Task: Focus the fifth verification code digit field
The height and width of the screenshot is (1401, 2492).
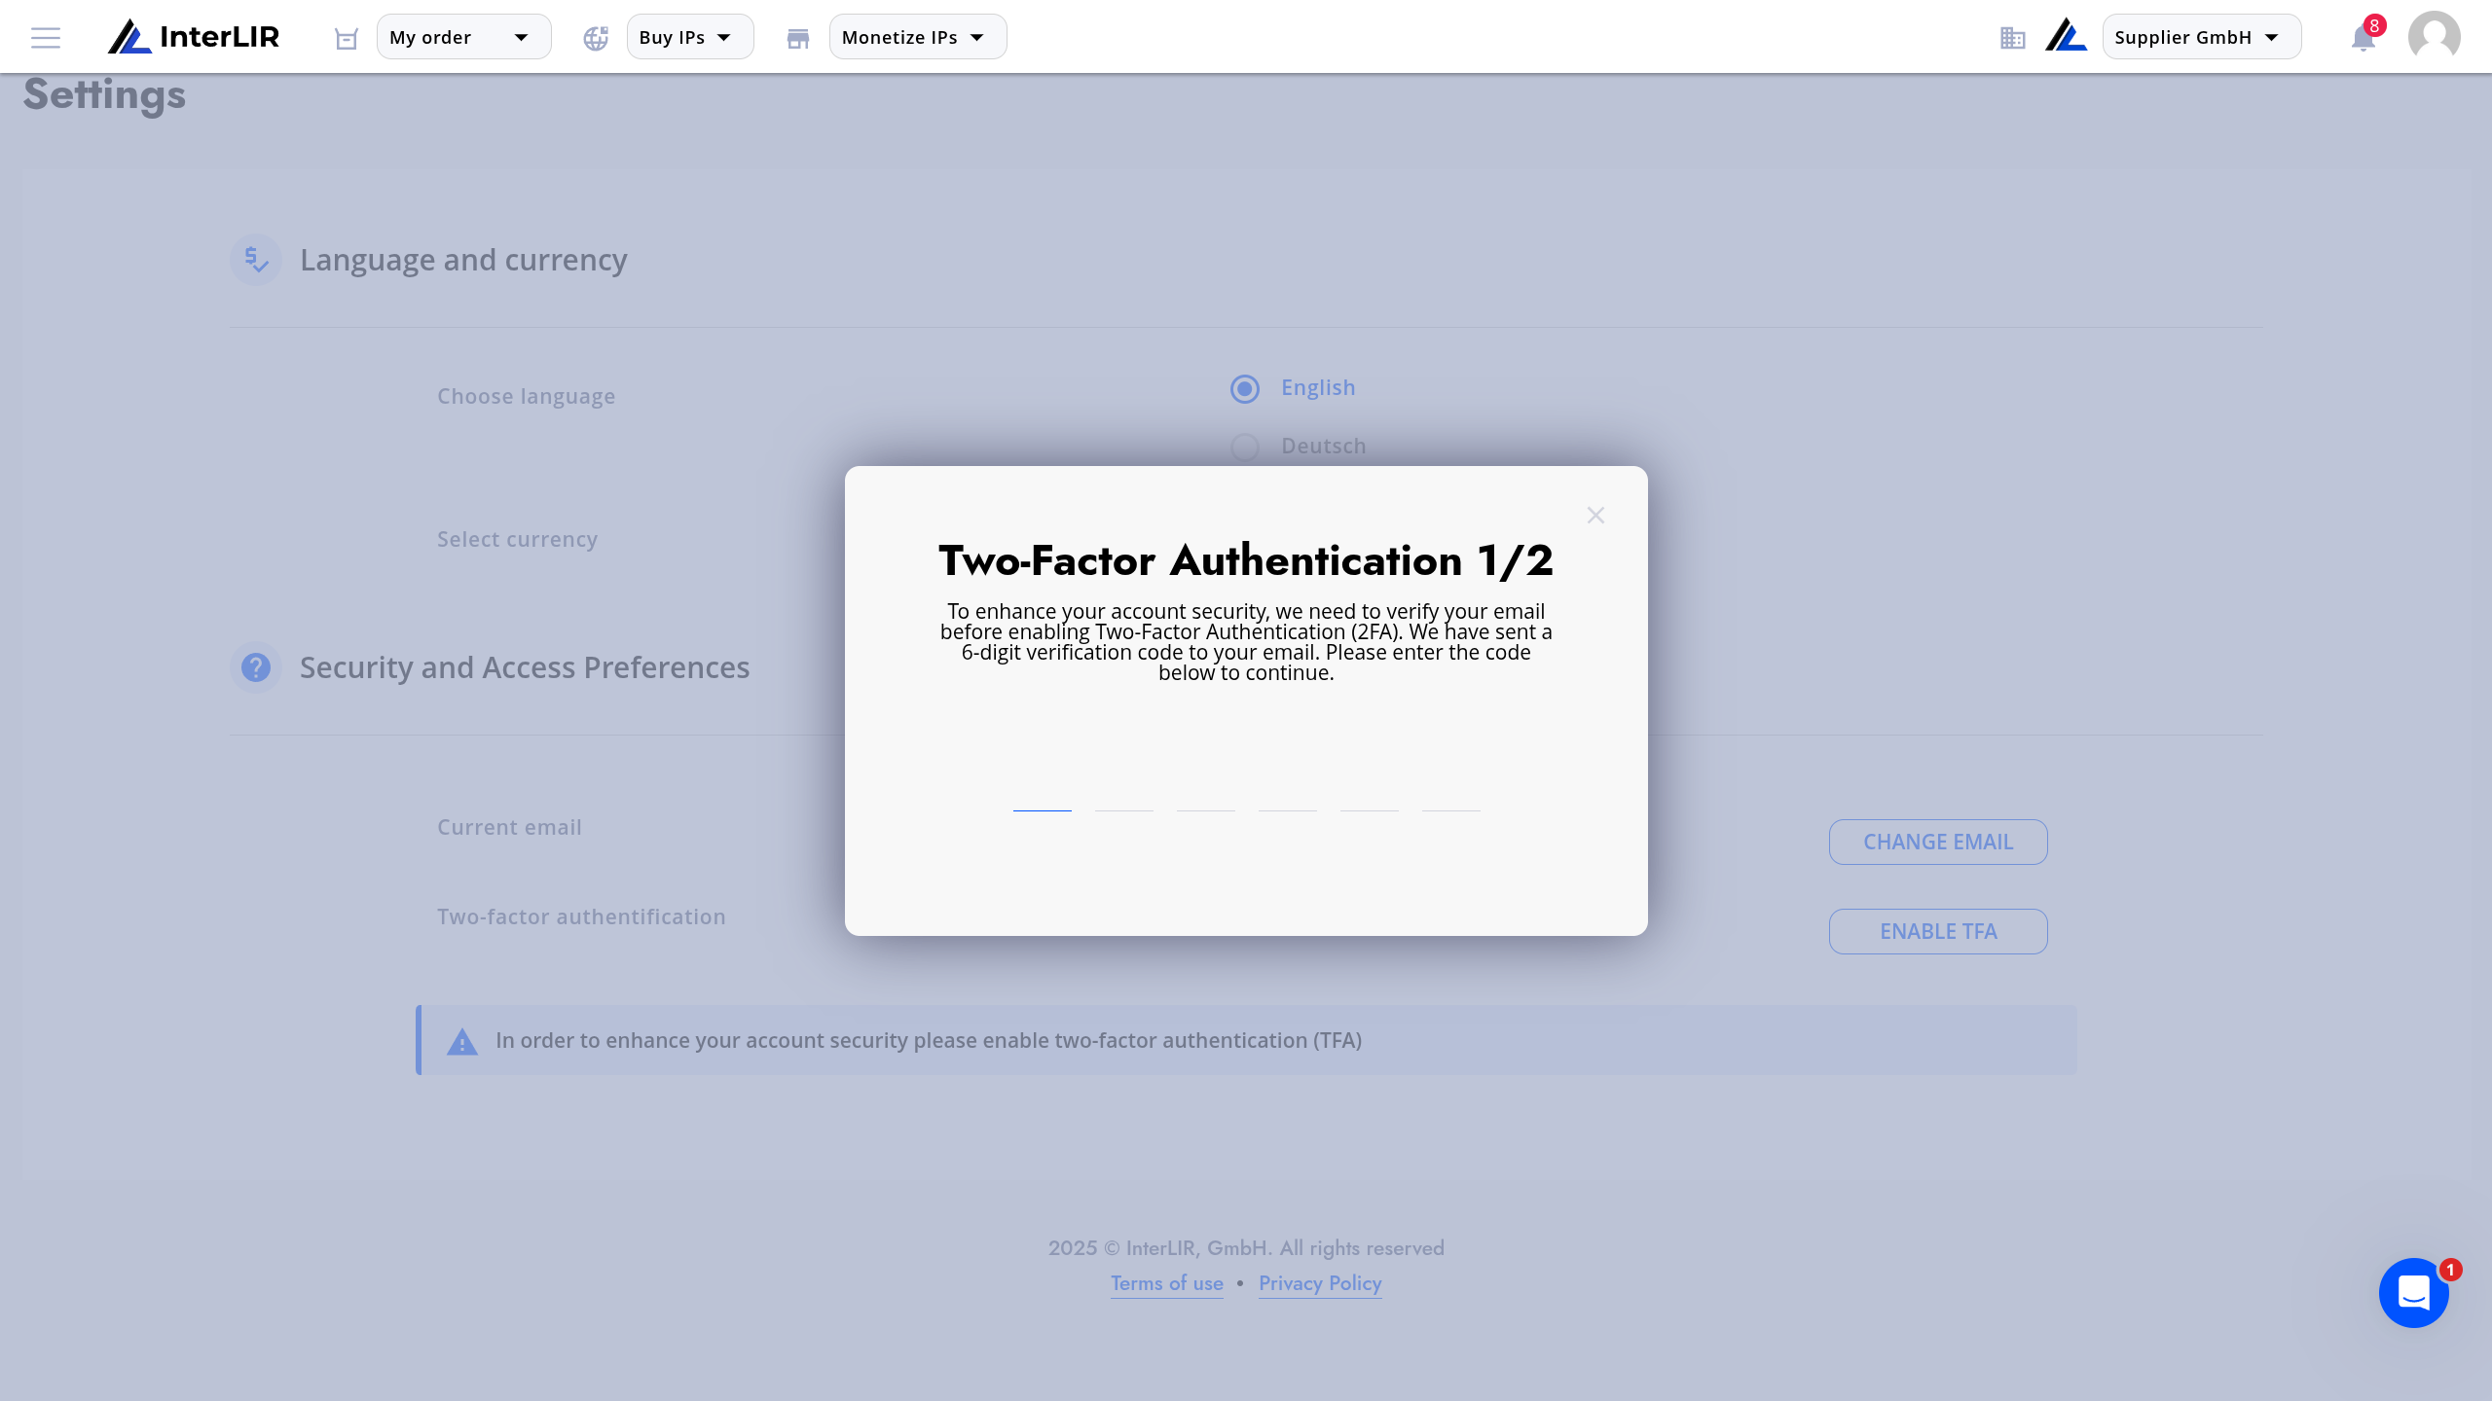Action: point(1369,783)
